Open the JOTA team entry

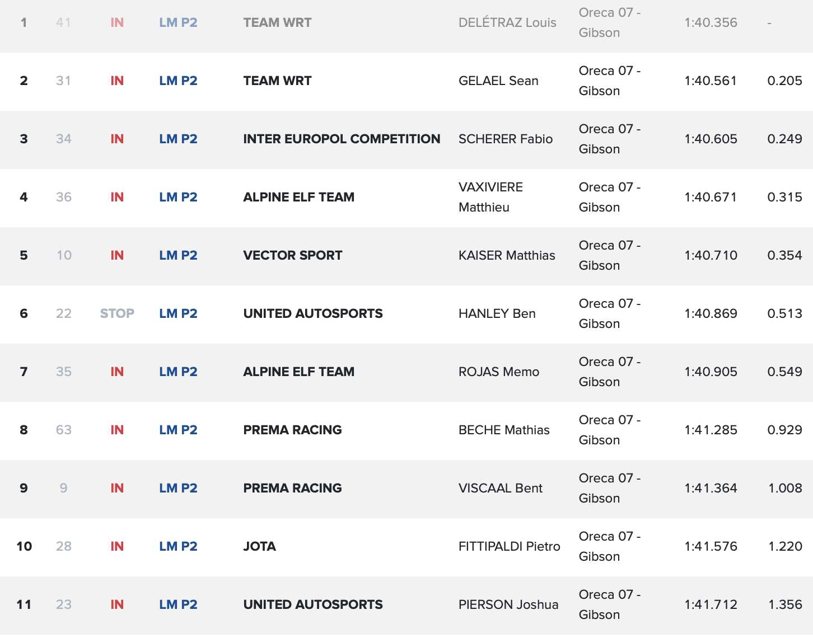point(260,546)
